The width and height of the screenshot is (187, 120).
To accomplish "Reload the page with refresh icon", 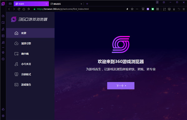I will point(19,9).
